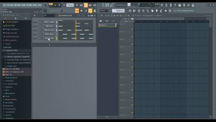The image size is (216, 122).
Task: Click the plus button next to Pattern 1
Action: tap(126, 11)
